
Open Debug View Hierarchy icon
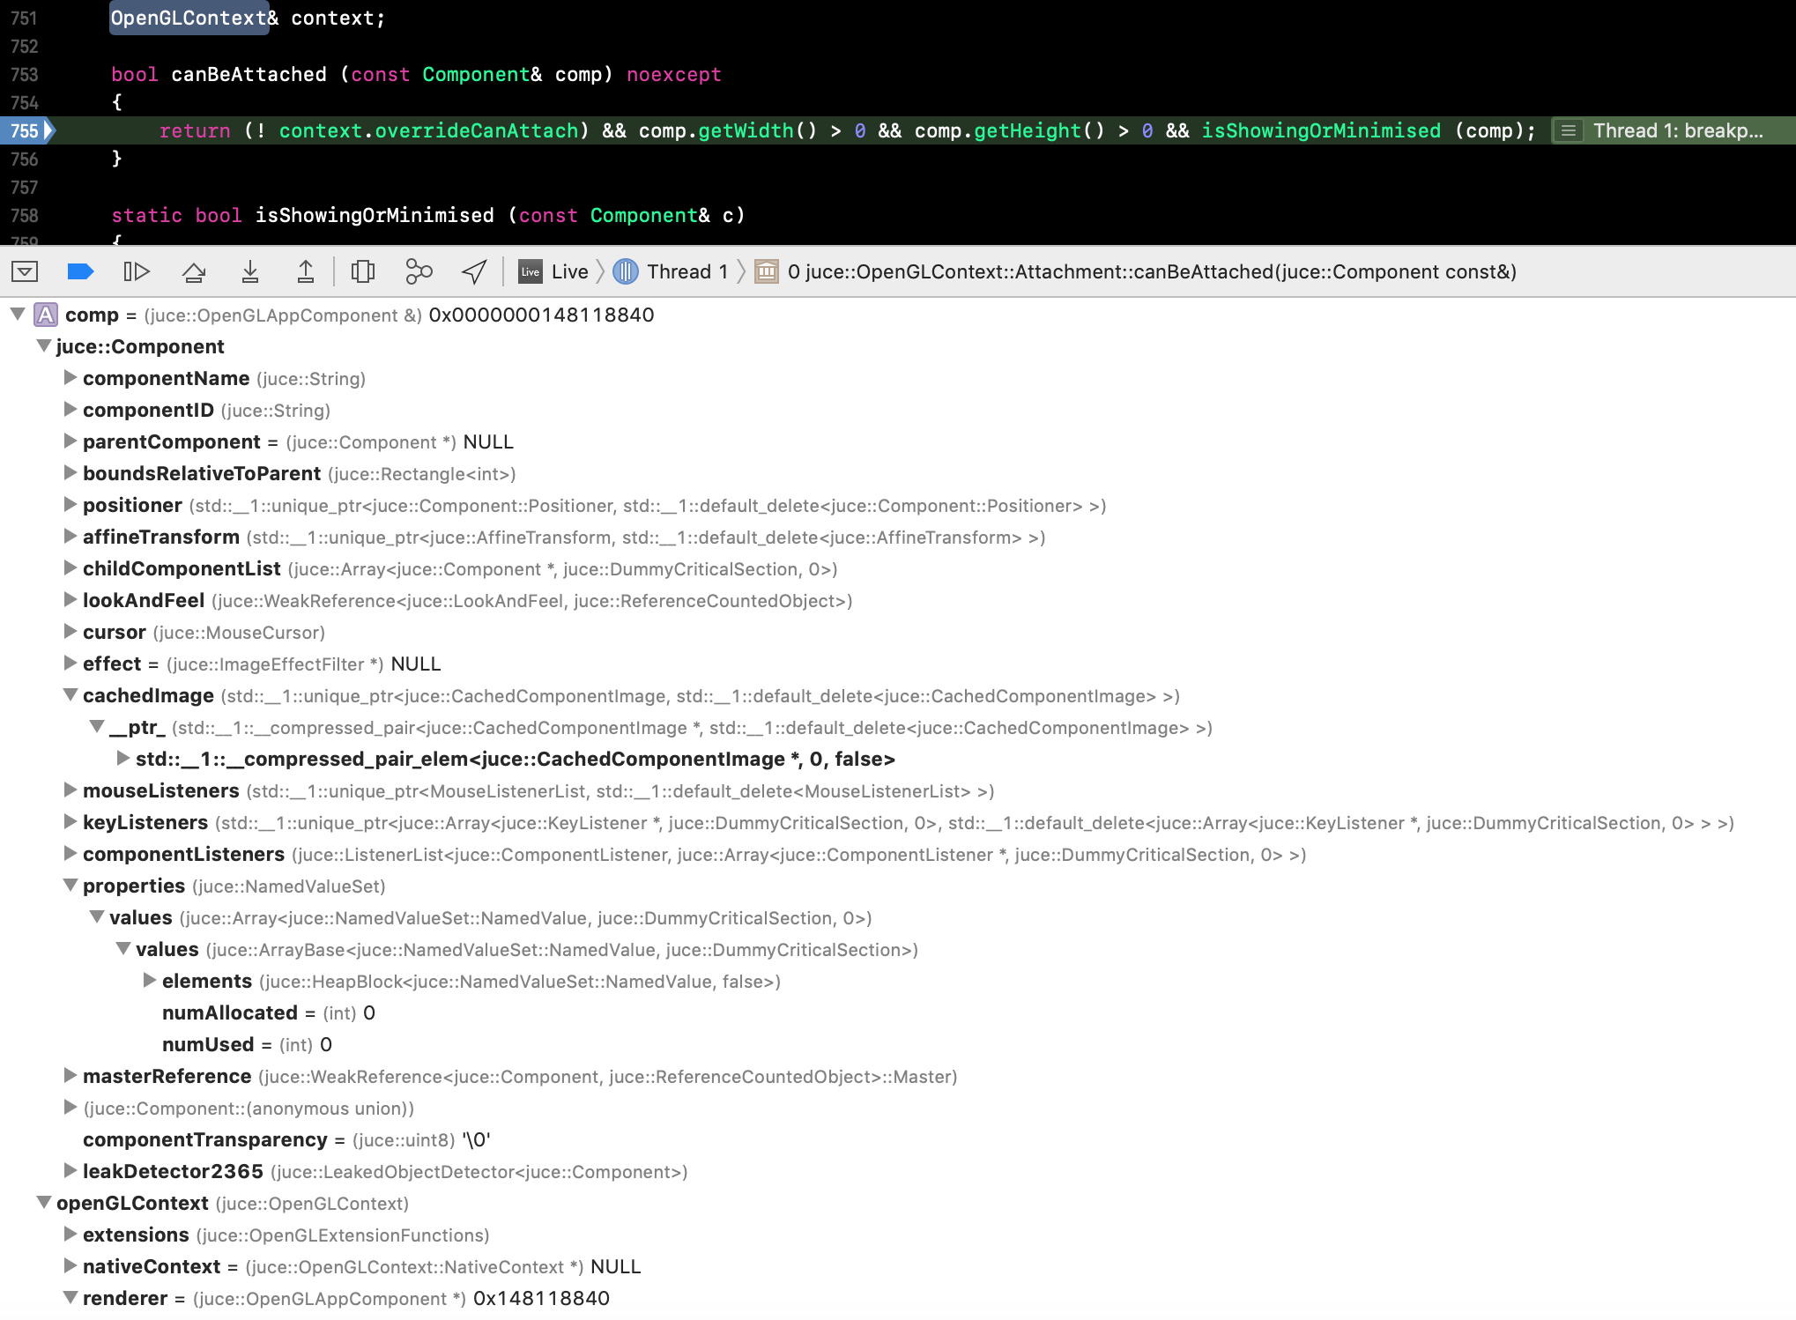[x=363, y=271]
